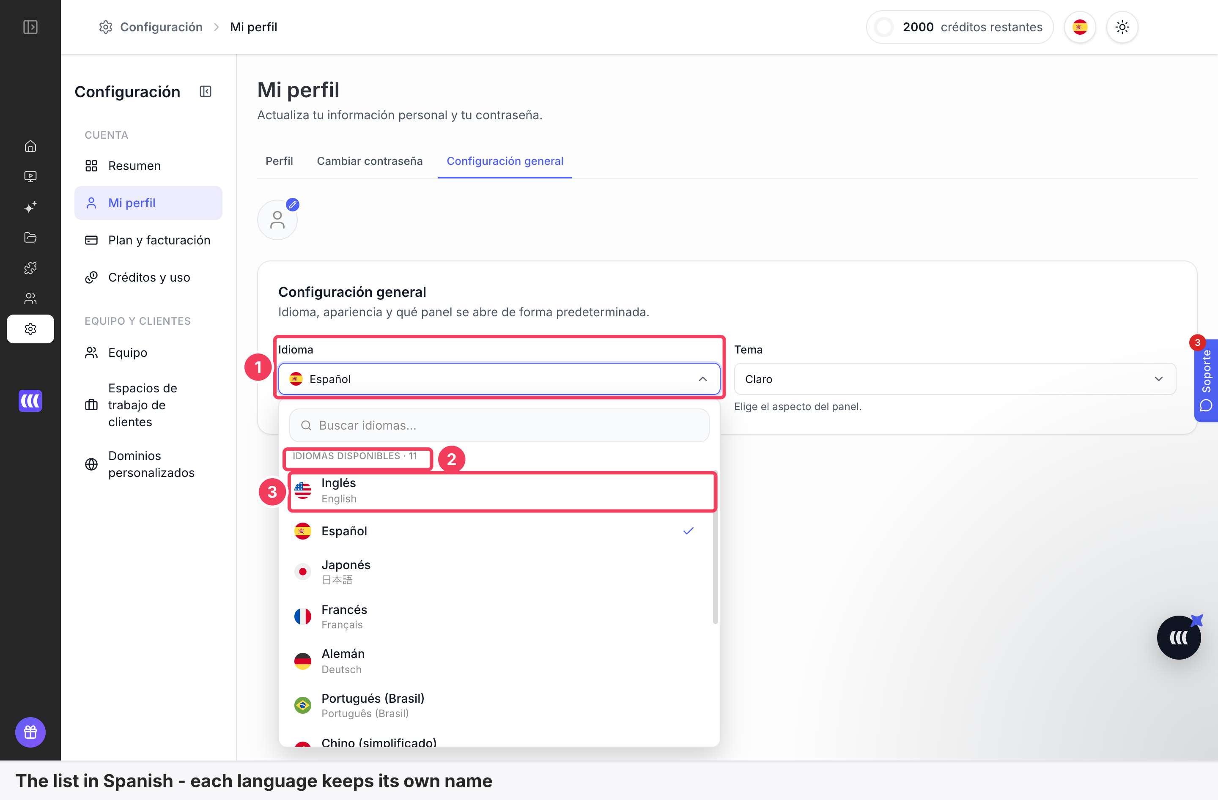Open the users icon in dark sidebar
Screen dimensions: 1218x800
[30, 298]
